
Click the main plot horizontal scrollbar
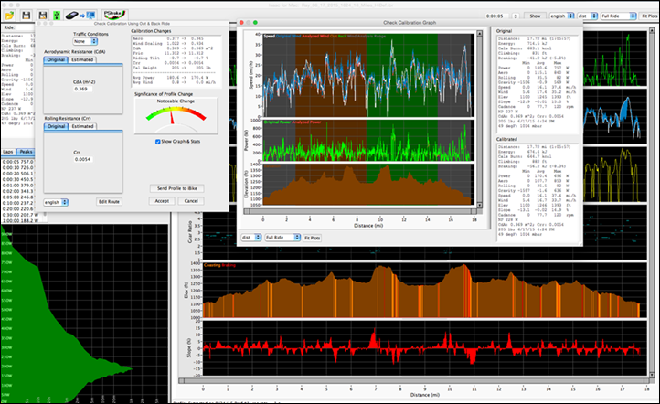pyautogui.click(x=412, y=381)
